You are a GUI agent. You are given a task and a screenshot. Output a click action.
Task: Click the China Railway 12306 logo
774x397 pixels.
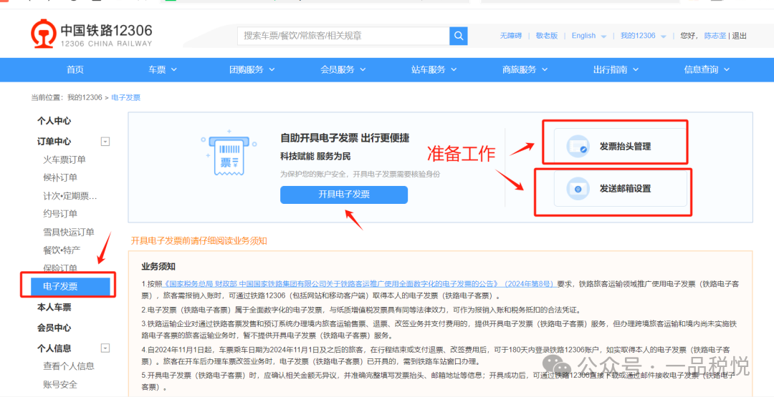(91, 35)
